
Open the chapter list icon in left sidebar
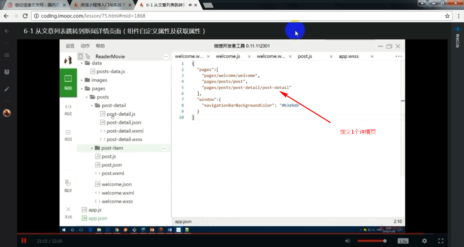coord(6,55)
